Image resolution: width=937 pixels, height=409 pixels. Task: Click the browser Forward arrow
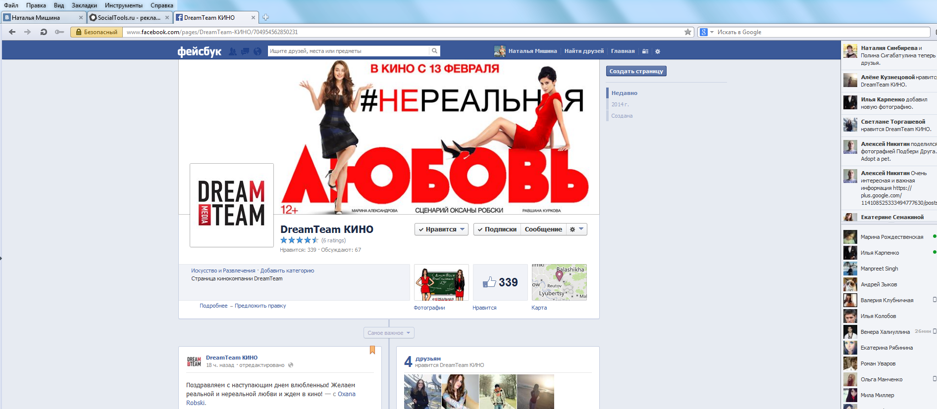click(27, 32)
